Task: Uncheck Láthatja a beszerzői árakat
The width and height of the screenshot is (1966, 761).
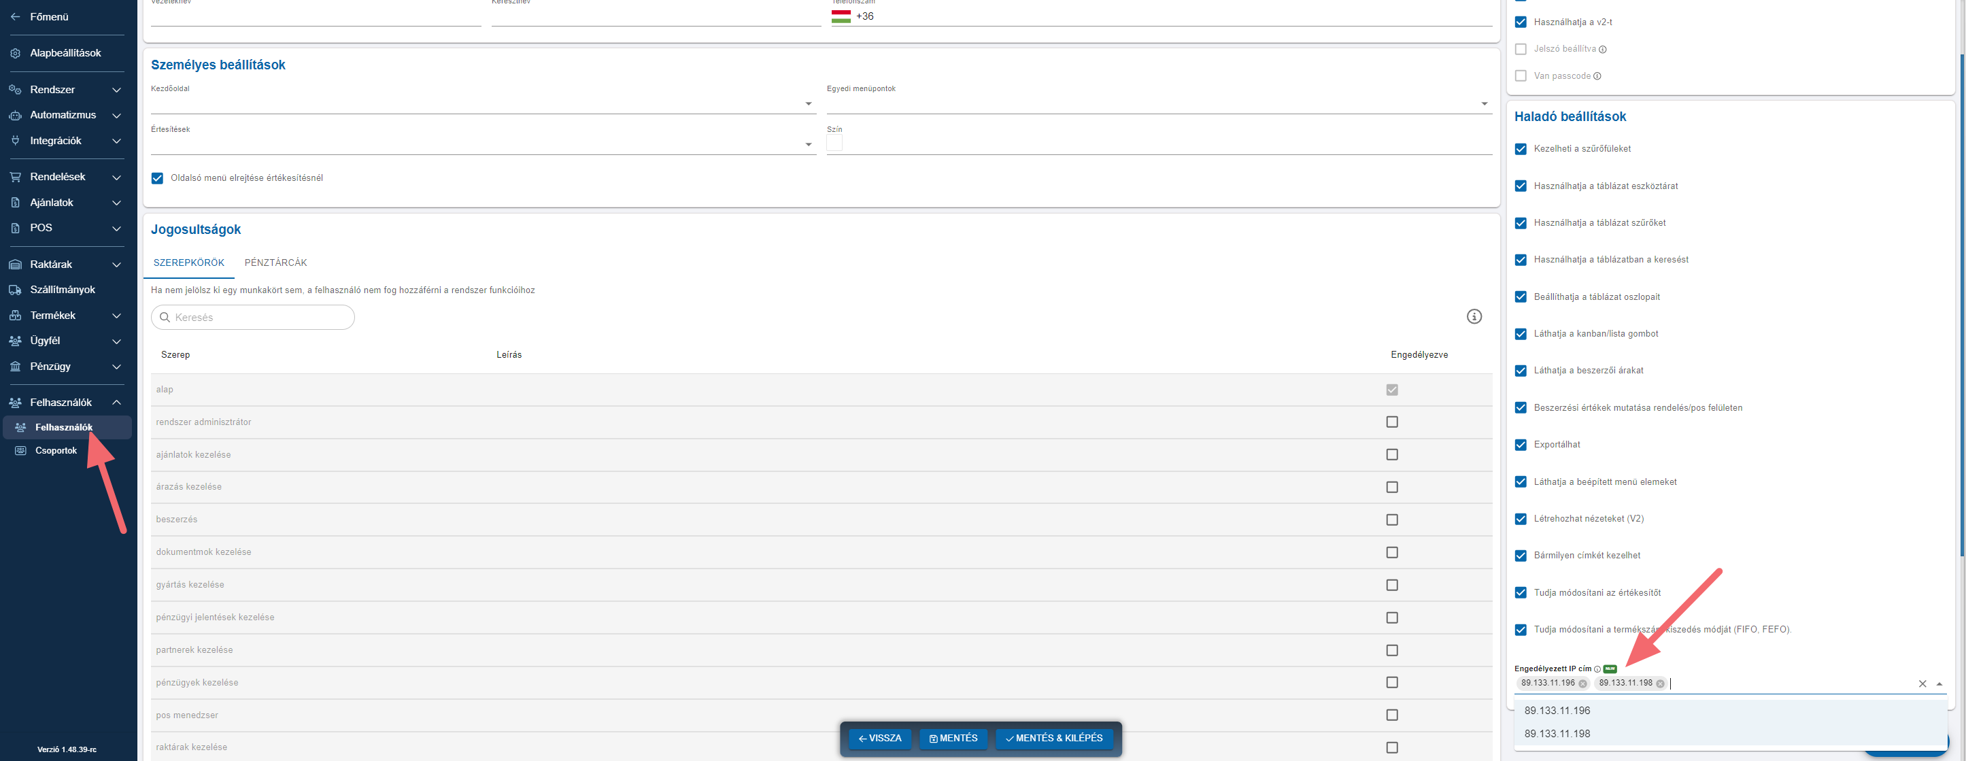Action: 1521,371
